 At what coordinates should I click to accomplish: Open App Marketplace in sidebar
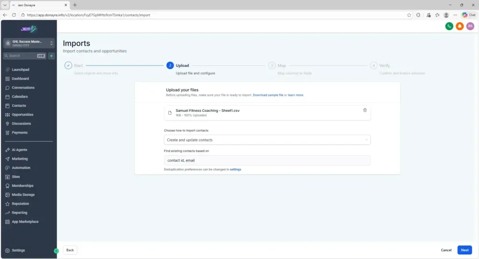25,222
